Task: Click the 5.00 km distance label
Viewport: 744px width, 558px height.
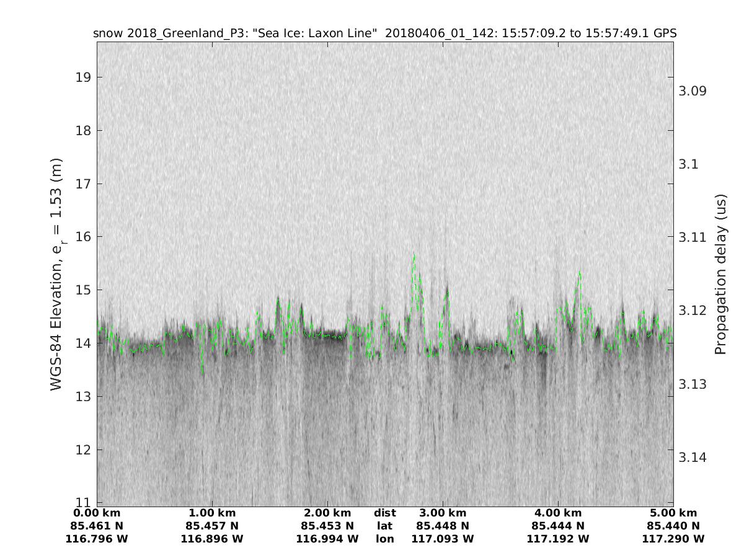Action: (x=673, y=513)
